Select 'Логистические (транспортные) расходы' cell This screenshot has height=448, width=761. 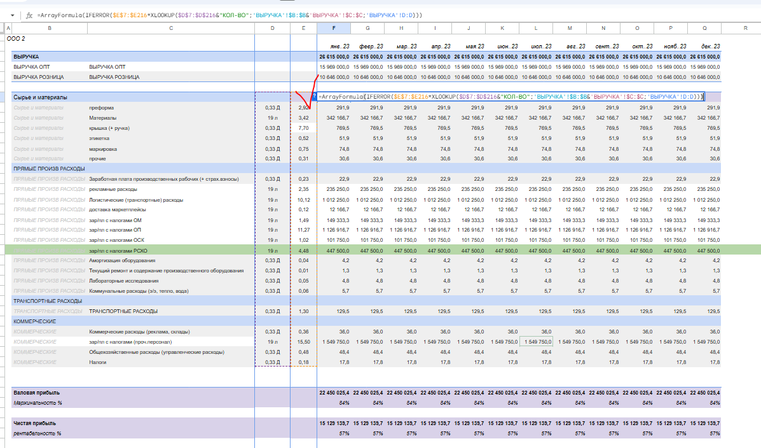click(136, 200)
